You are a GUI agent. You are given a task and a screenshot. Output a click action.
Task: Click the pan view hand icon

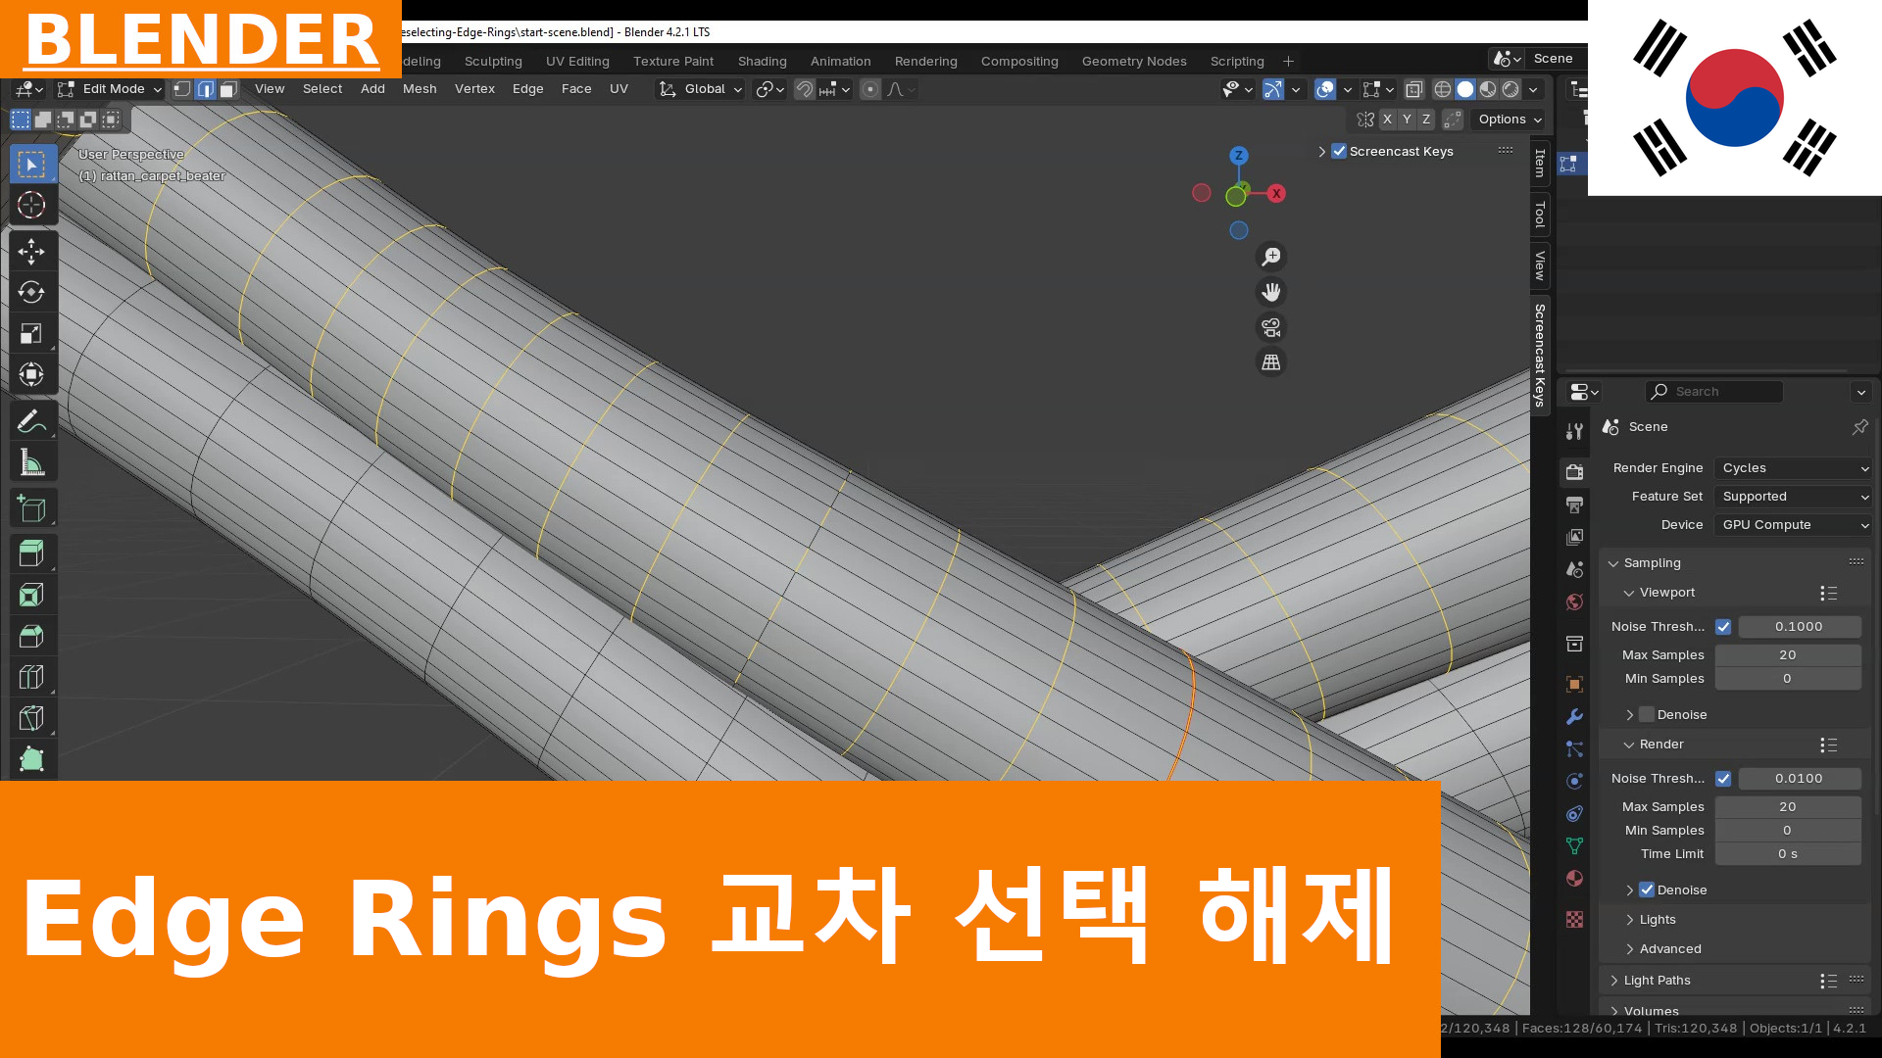point(1271,292)
